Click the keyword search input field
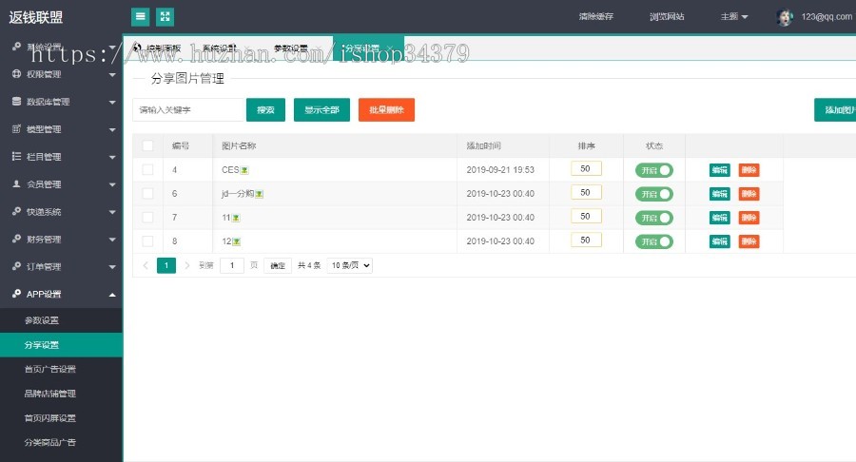Screen dimensions: 856x462 pos(186,110)
